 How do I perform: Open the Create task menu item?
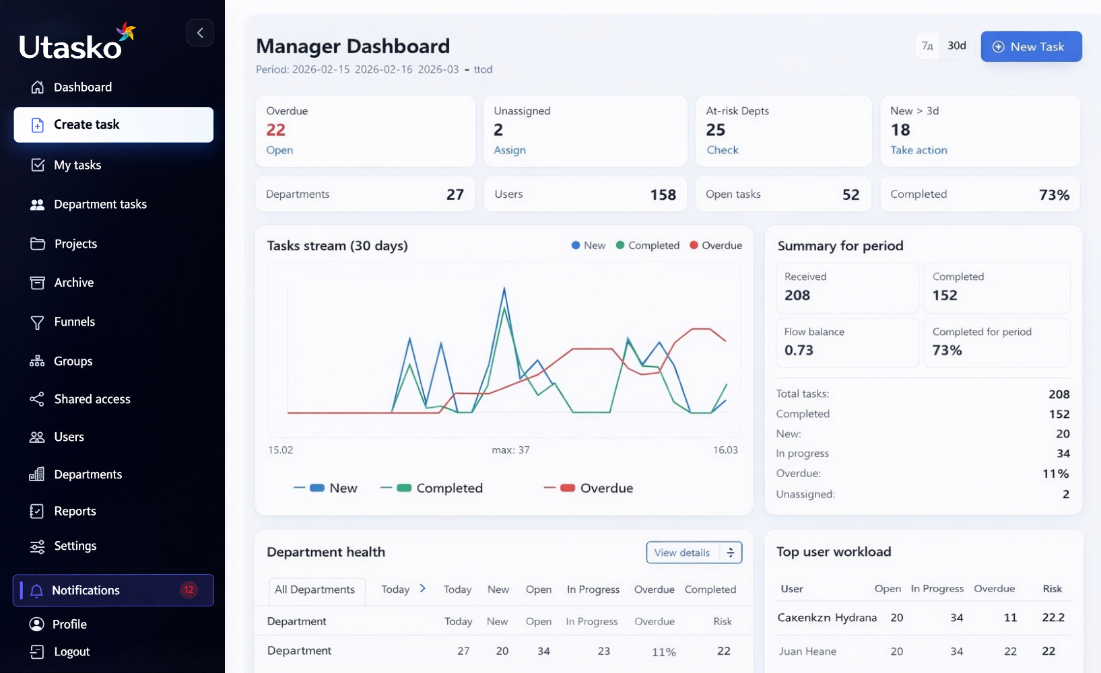114,125
